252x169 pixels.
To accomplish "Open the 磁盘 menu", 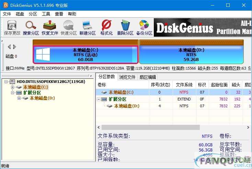I will [20, 14].
